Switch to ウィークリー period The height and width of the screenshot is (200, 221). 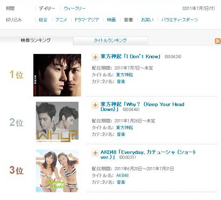pos(75,9)
